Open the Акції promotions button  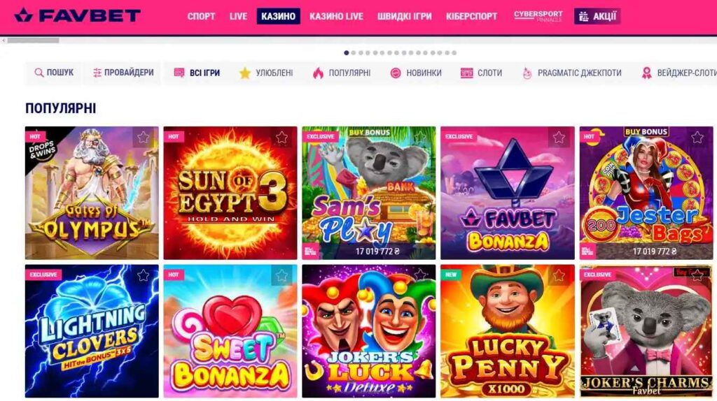597,17
